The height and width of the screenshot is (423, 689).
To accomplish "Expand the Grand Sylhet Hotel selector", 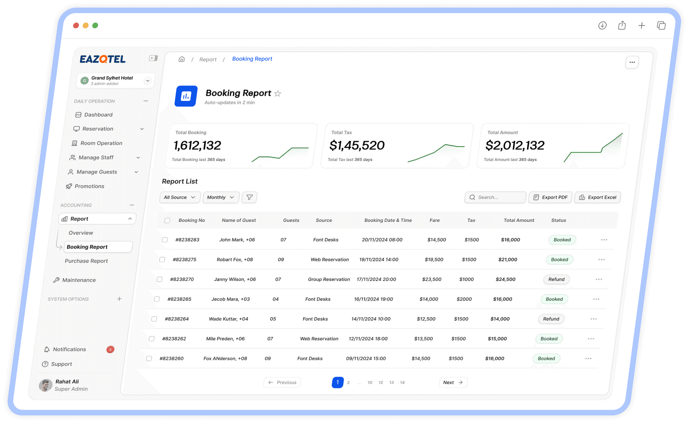I will (148, 81).
